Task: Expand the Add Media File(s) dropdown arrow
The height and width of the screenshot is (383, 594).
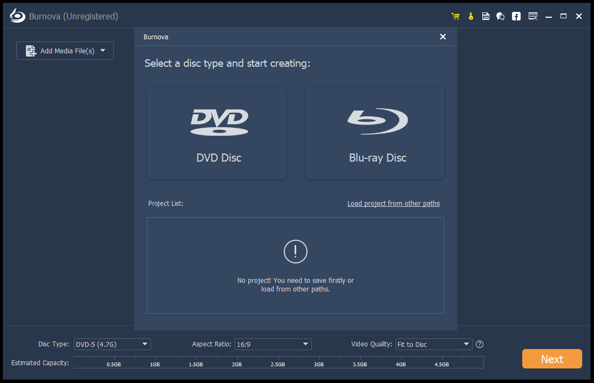Action: coord(103,51)
